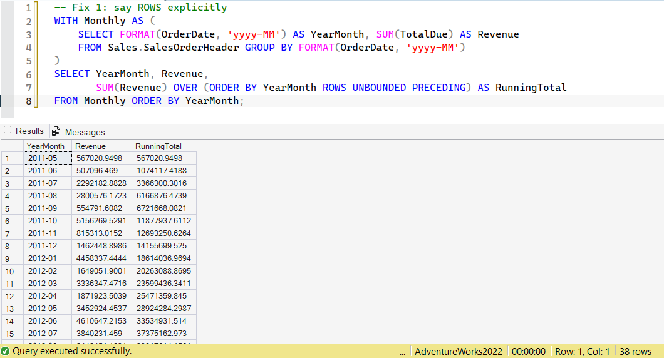
Task: Select RunningTotal value '6166876.4739'
Action: [164, 195]
